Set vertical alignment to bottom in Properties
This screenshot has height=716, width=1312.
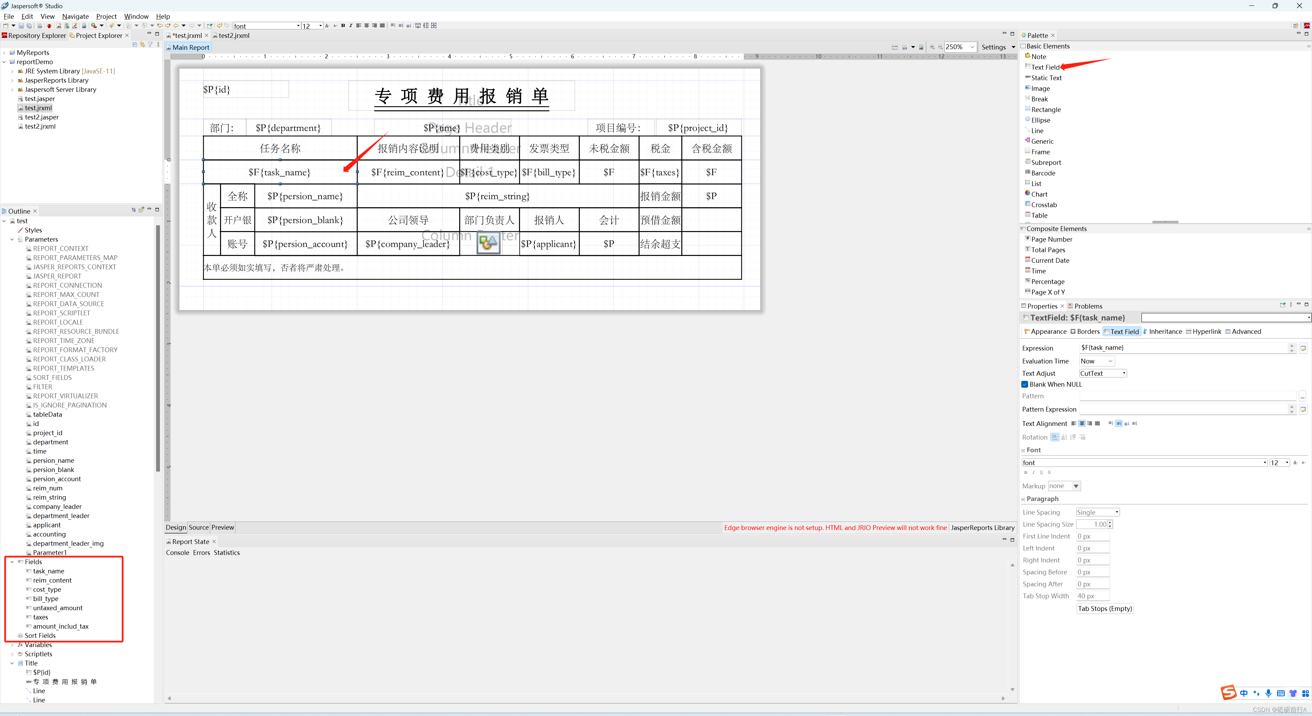(x=1126, y=424)
